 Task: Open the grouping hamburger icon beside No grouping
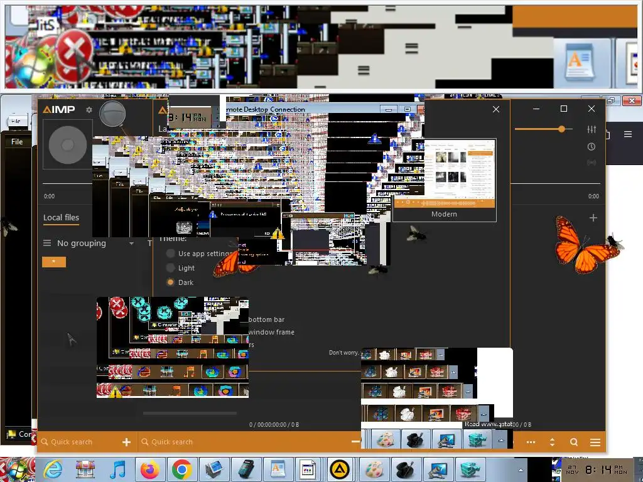point(47,243)
